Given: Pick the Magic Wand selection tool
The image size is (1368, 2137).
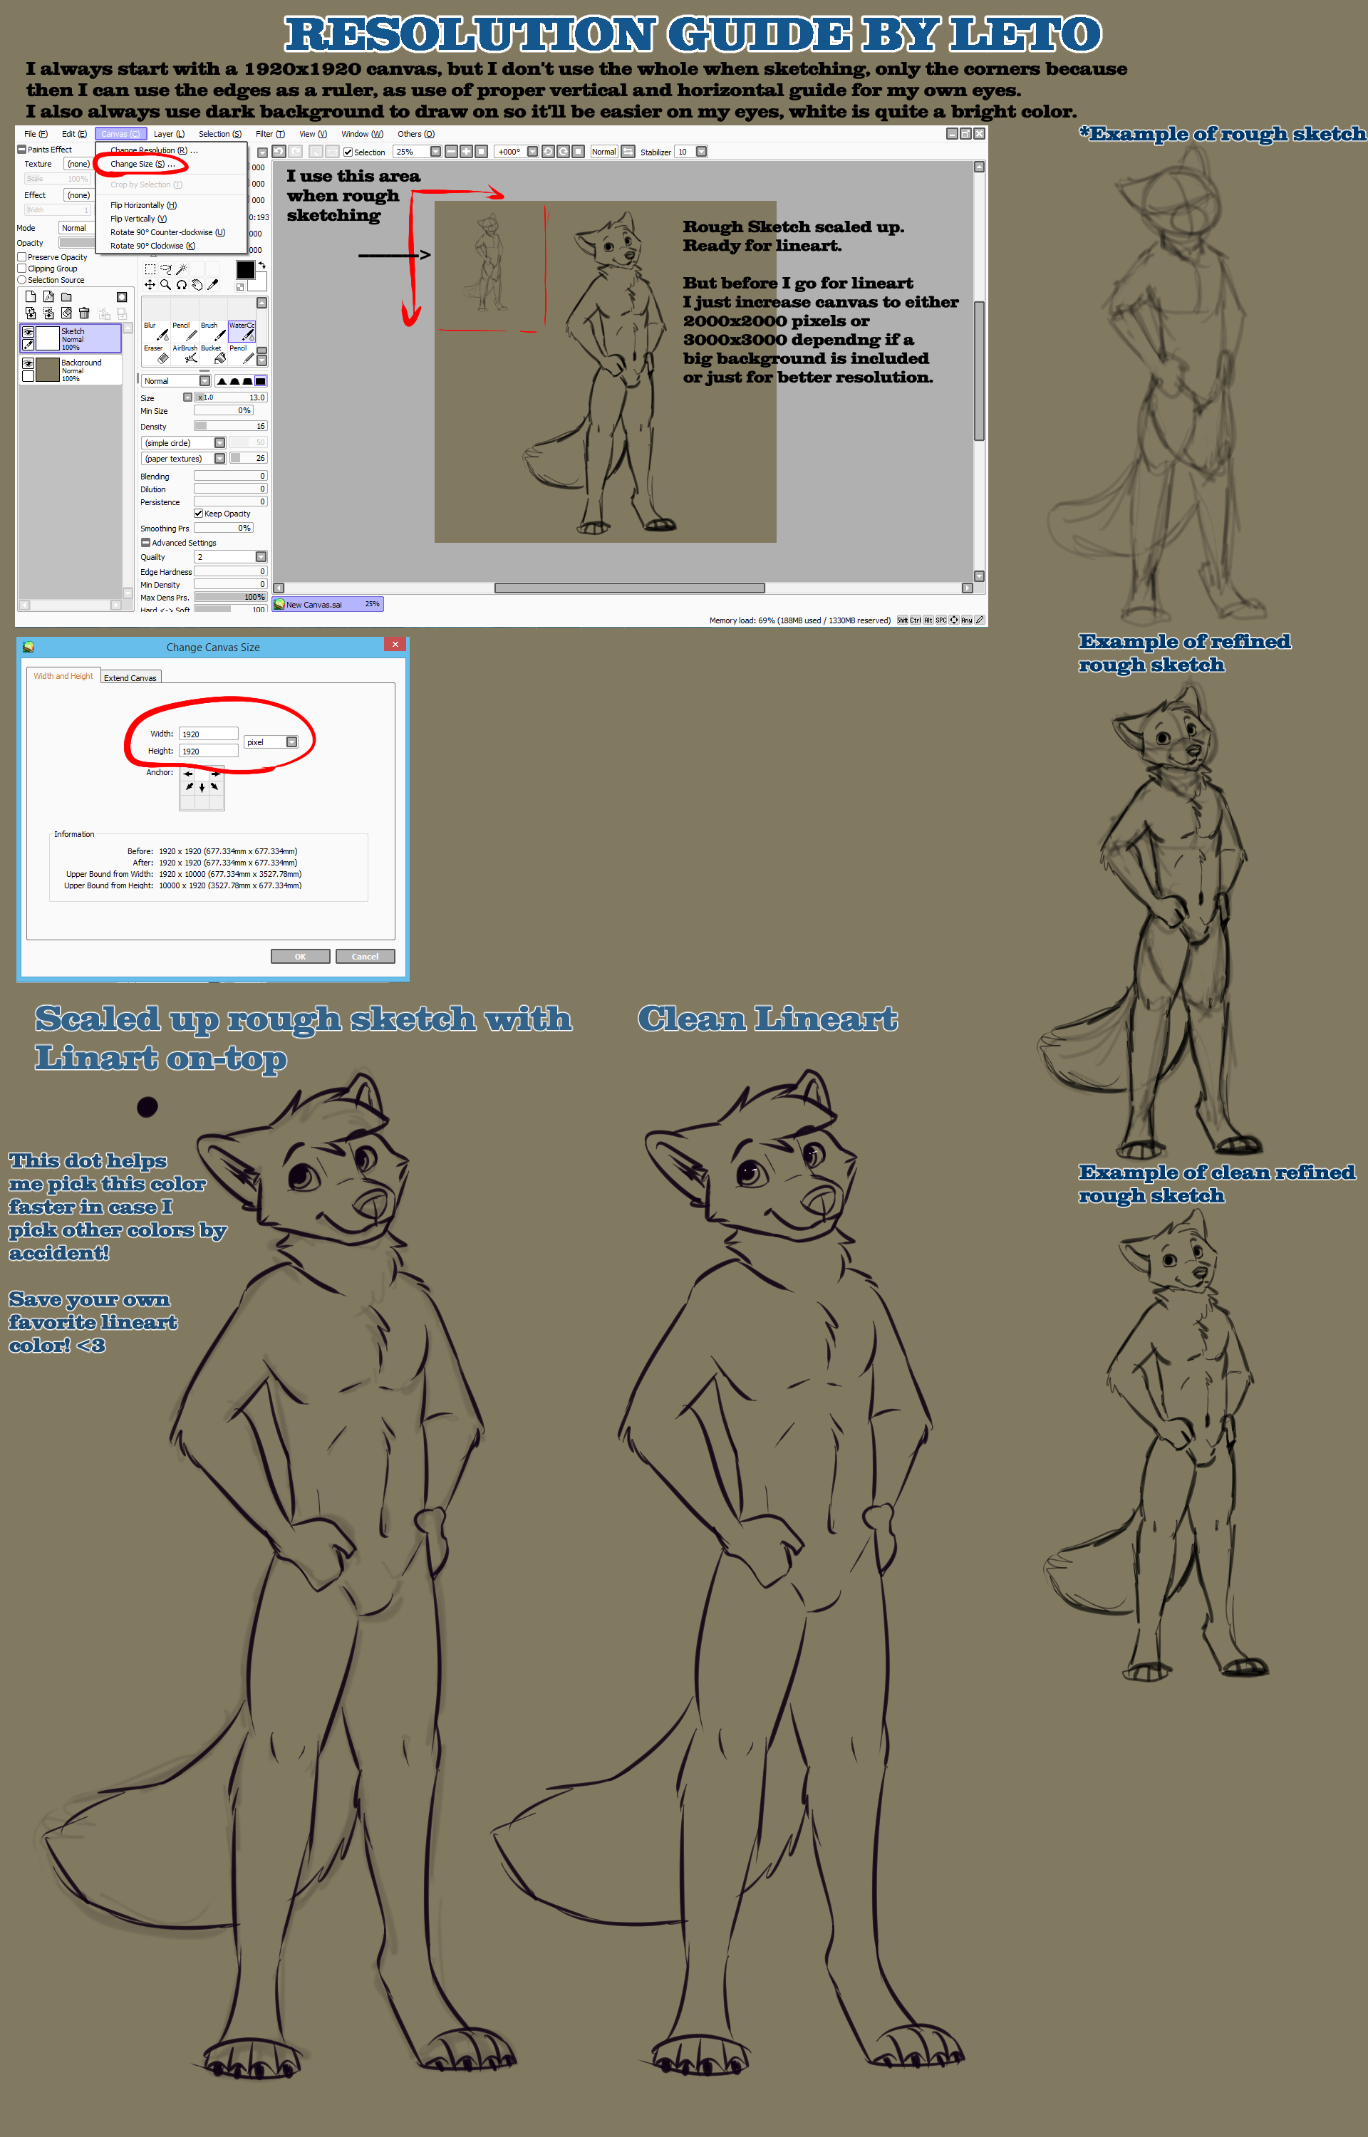Looking at the screenshot, I should pyautogui.click(x=181, y=269).
